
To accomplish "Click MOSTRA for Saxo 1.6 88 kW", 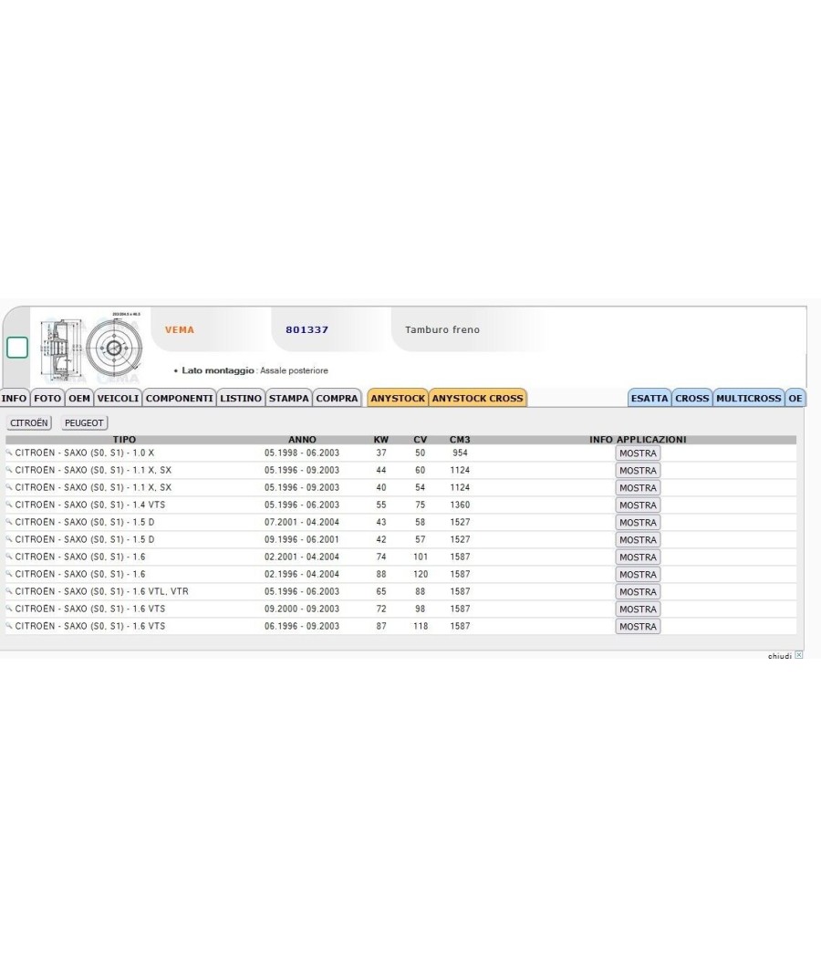I will tap(638, 574).
